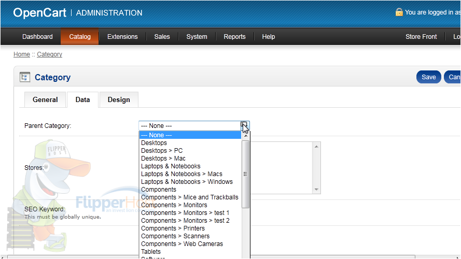Open the Dashboard menu
The width and height of the screenshot is (461, 259).
tap(37, 37)
